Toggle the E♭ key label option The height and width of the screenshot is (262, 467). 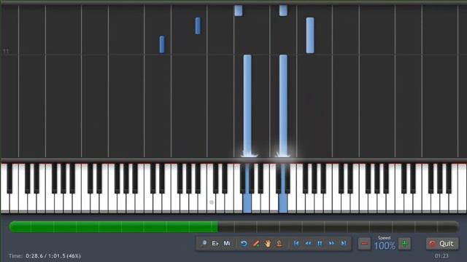(215, 244)
